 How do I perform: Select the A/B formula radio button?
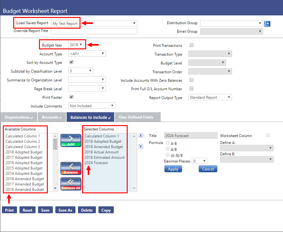coord(168,149)
